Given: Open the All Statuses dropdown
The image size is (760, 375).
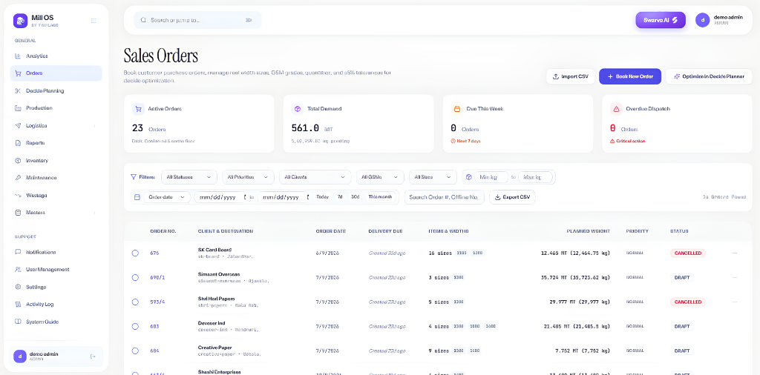Looking at the screenshot, I should [x=189, y=177].
